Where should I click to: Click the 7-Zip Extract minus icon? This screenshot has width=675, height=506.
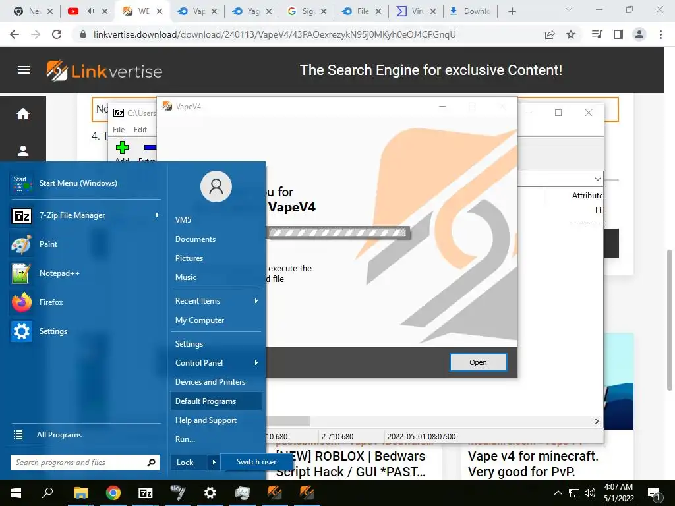(150, 147)
